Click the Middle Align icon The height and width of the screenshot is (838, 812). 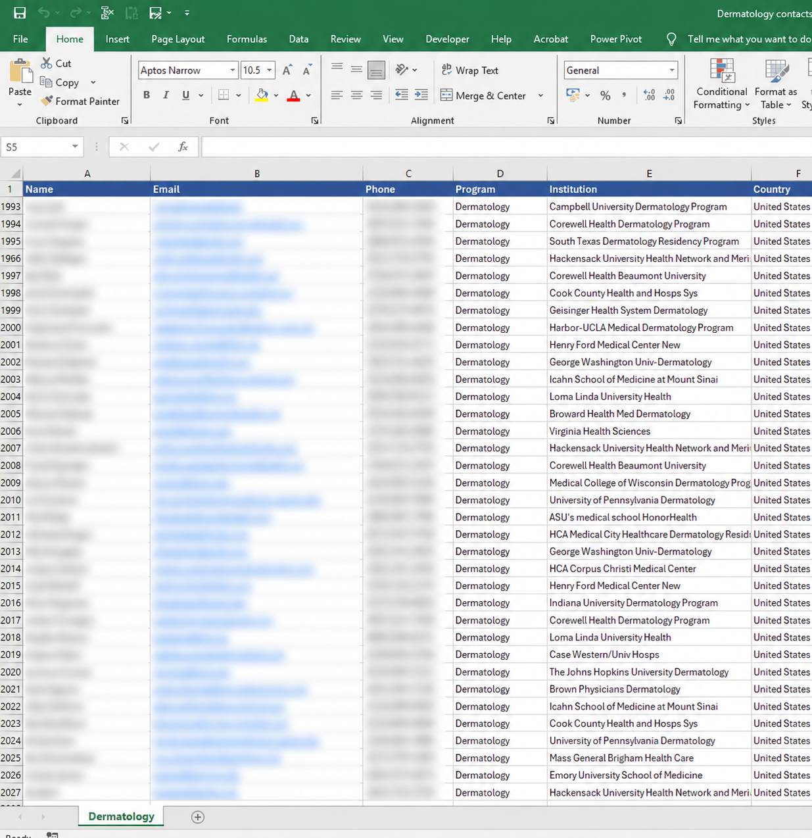click(356, 69)
